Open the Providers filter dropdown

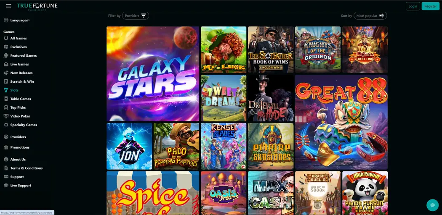point(136,16)
